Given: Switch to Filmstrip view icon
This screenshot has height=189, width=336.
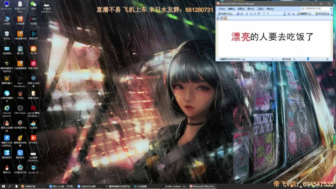Looking at the screenshot, I should (221, 18).
